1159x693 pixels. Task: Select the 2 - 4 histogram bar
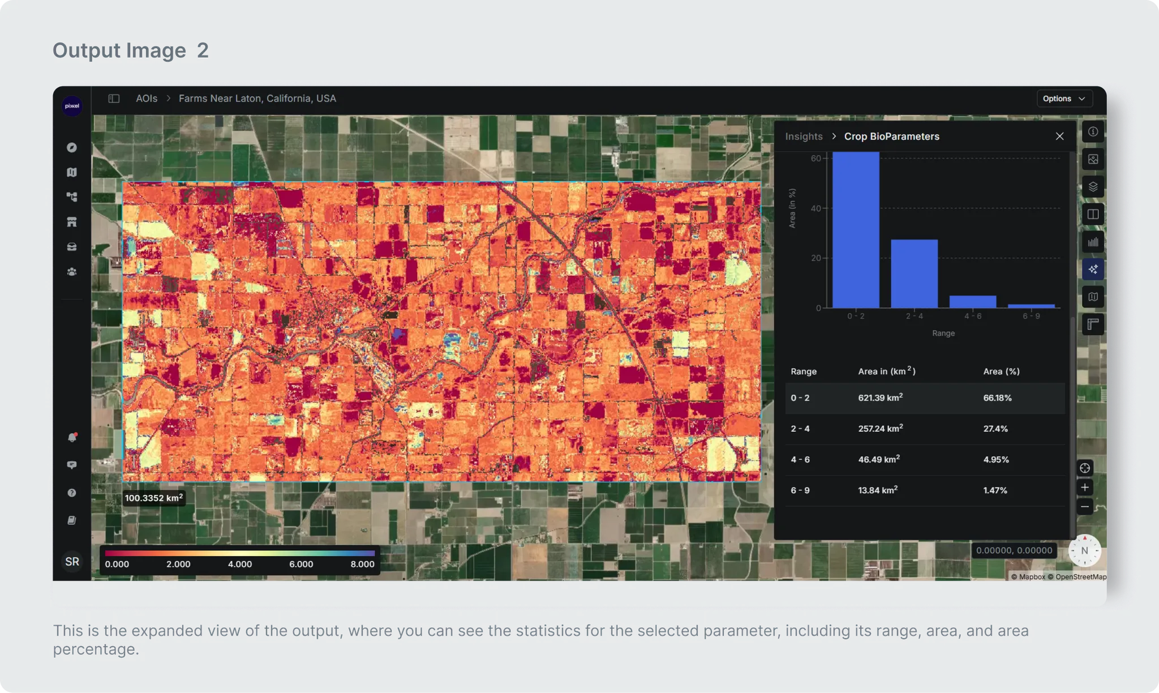pos(914,274)
